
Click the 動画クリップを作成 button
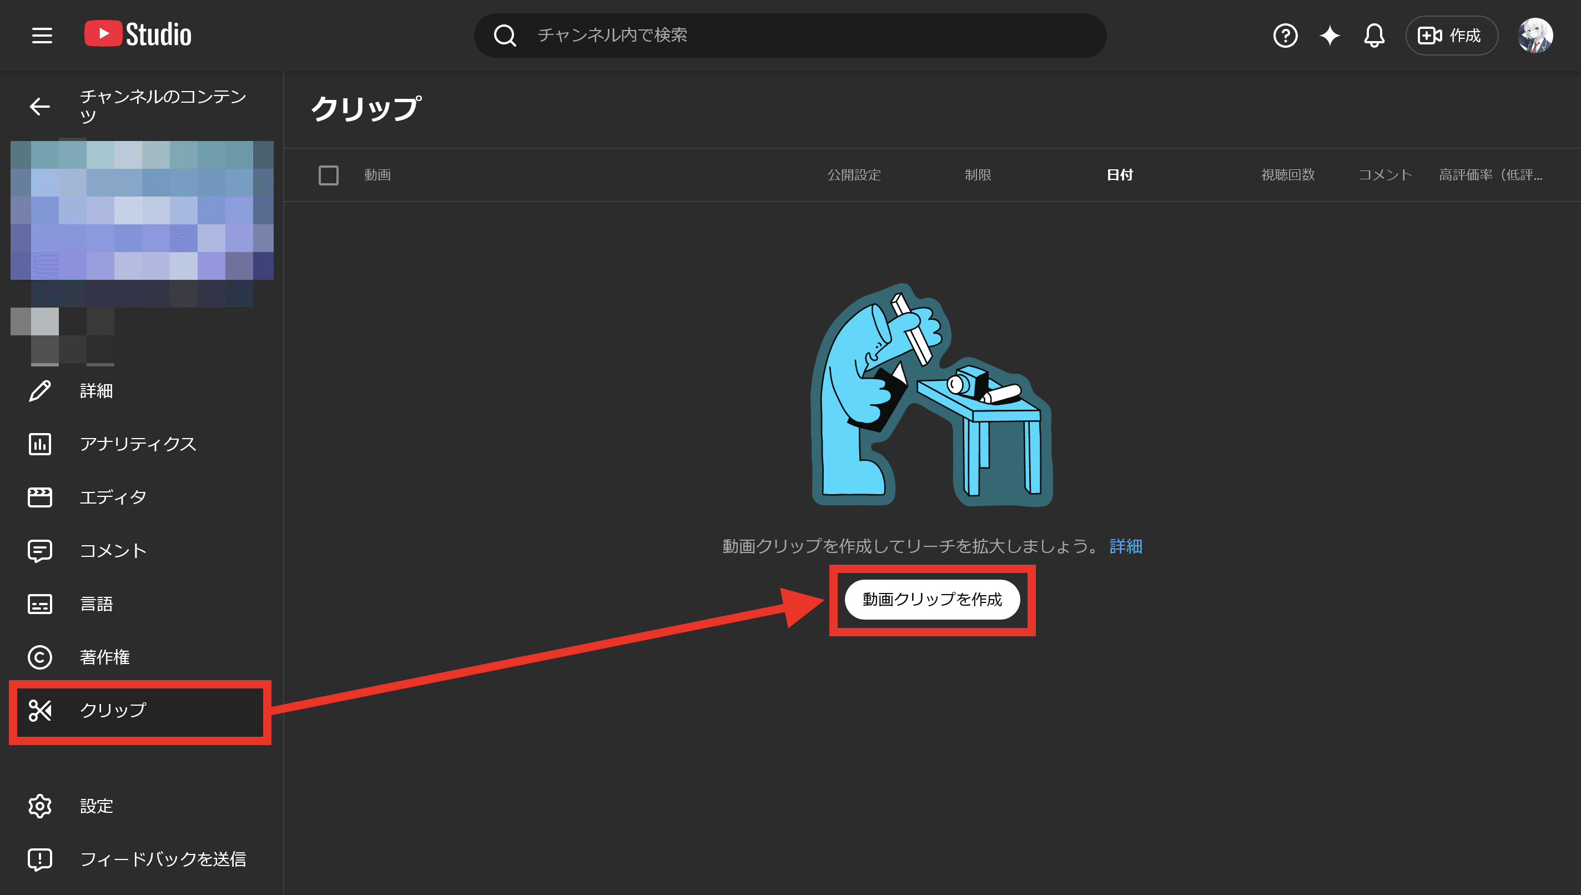click(x=932, y=599)
